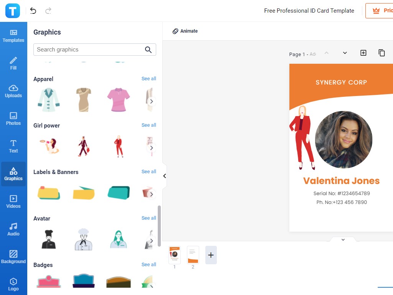
Task: Open the Uploads panel
Action: (x=13, y=91)
